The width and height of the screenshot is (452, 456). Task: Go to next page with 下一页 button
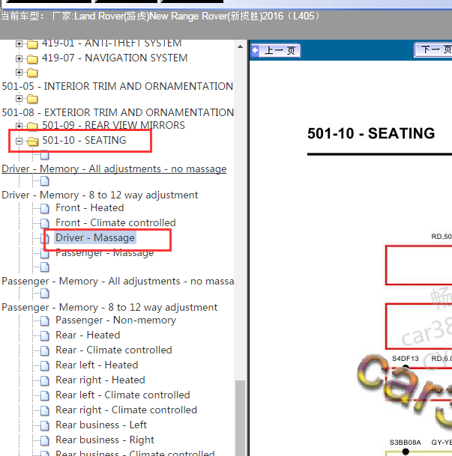click(433, 49)
